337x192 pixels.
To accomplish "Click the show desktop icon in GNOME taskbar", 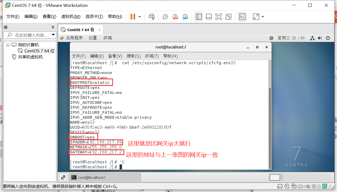I will point(63,177).
